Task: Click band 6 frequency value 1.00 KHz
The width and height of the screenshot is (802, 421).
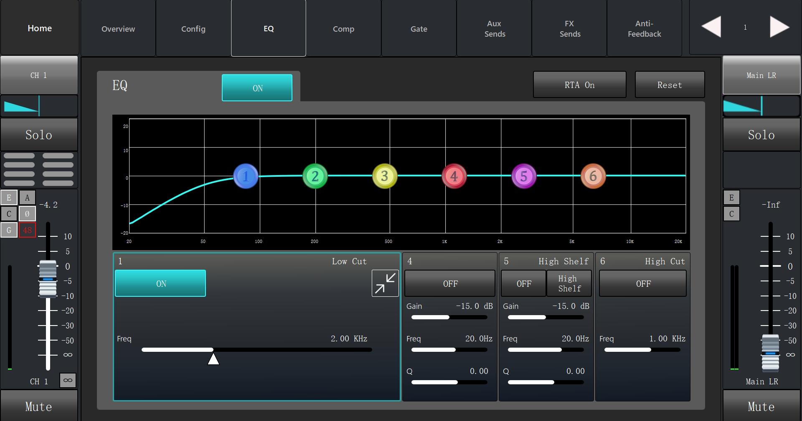Action: (x=667, y=338)
